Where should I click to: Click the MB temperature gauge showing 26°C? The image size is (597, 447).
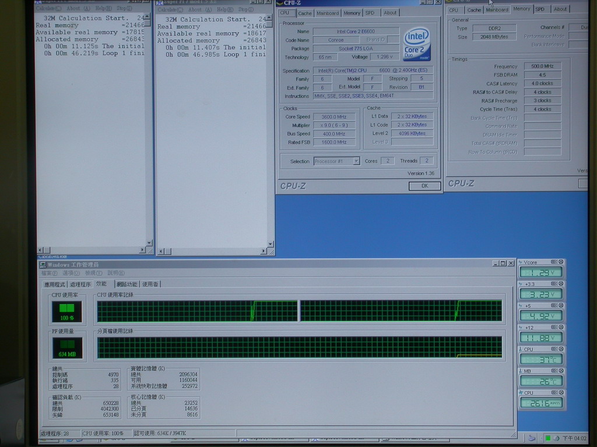pos(541,381)
